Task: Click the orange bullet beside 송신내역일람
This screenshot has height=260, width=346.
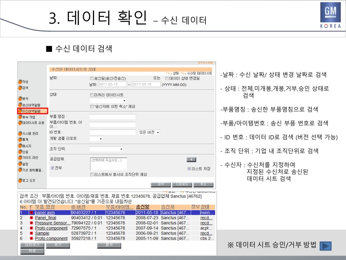Action: pos(20,105)
